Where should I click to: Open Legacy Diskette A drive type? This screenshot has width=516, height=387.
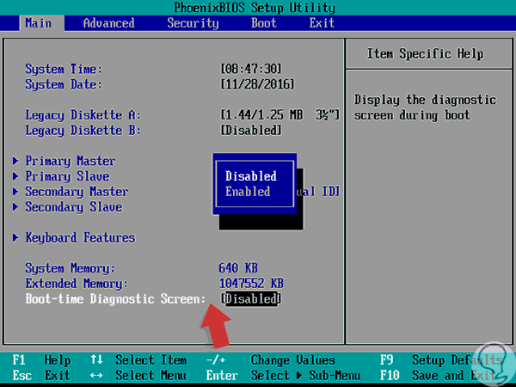tap(280, 115)
